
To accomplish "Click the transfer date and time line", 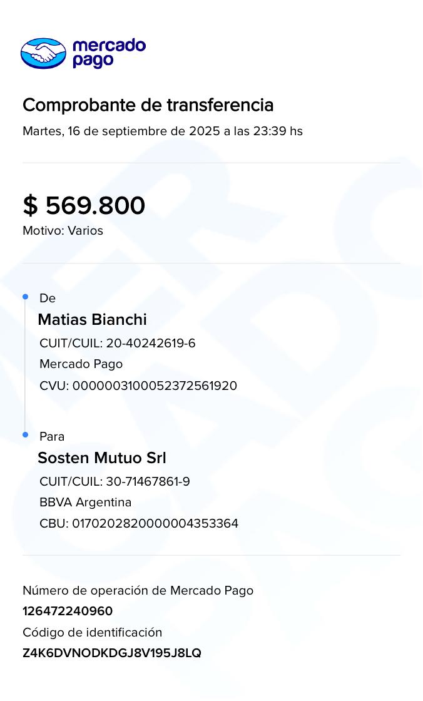I will 163,131.
